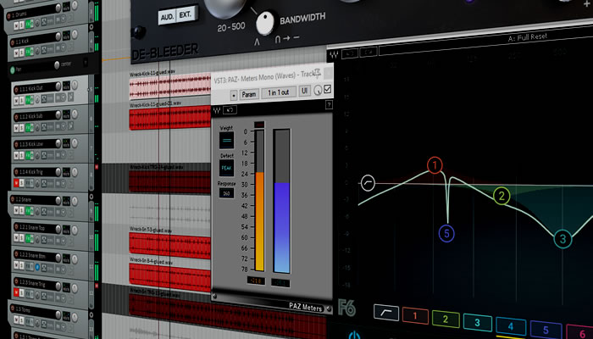Select band 3 node on F6 graph
The image size is (593, 339).
pyautogui.click(x=563, y=239)
